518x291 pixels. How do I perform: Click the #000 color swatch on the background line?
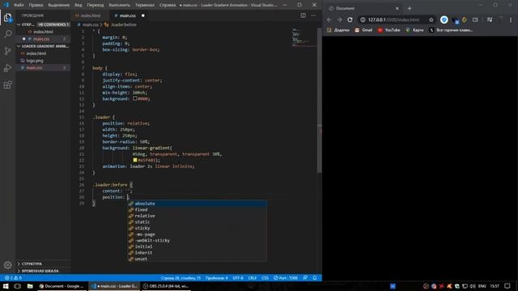coord(135,99)
